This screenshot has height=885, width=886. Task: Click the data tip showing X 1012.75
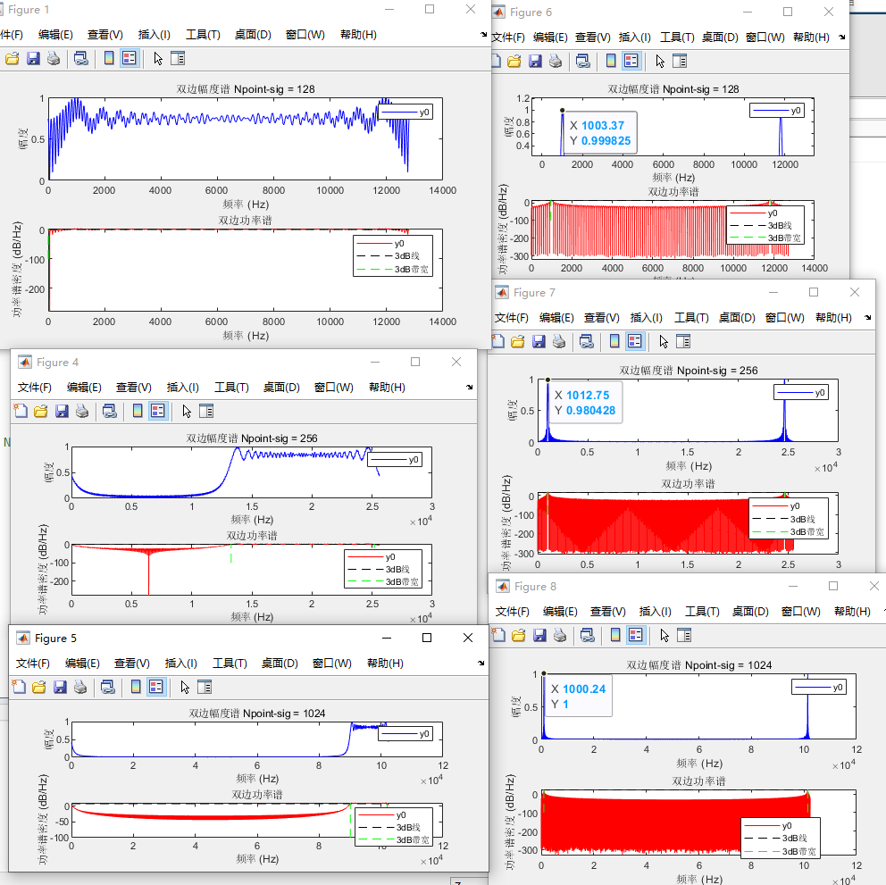(586, 403)
